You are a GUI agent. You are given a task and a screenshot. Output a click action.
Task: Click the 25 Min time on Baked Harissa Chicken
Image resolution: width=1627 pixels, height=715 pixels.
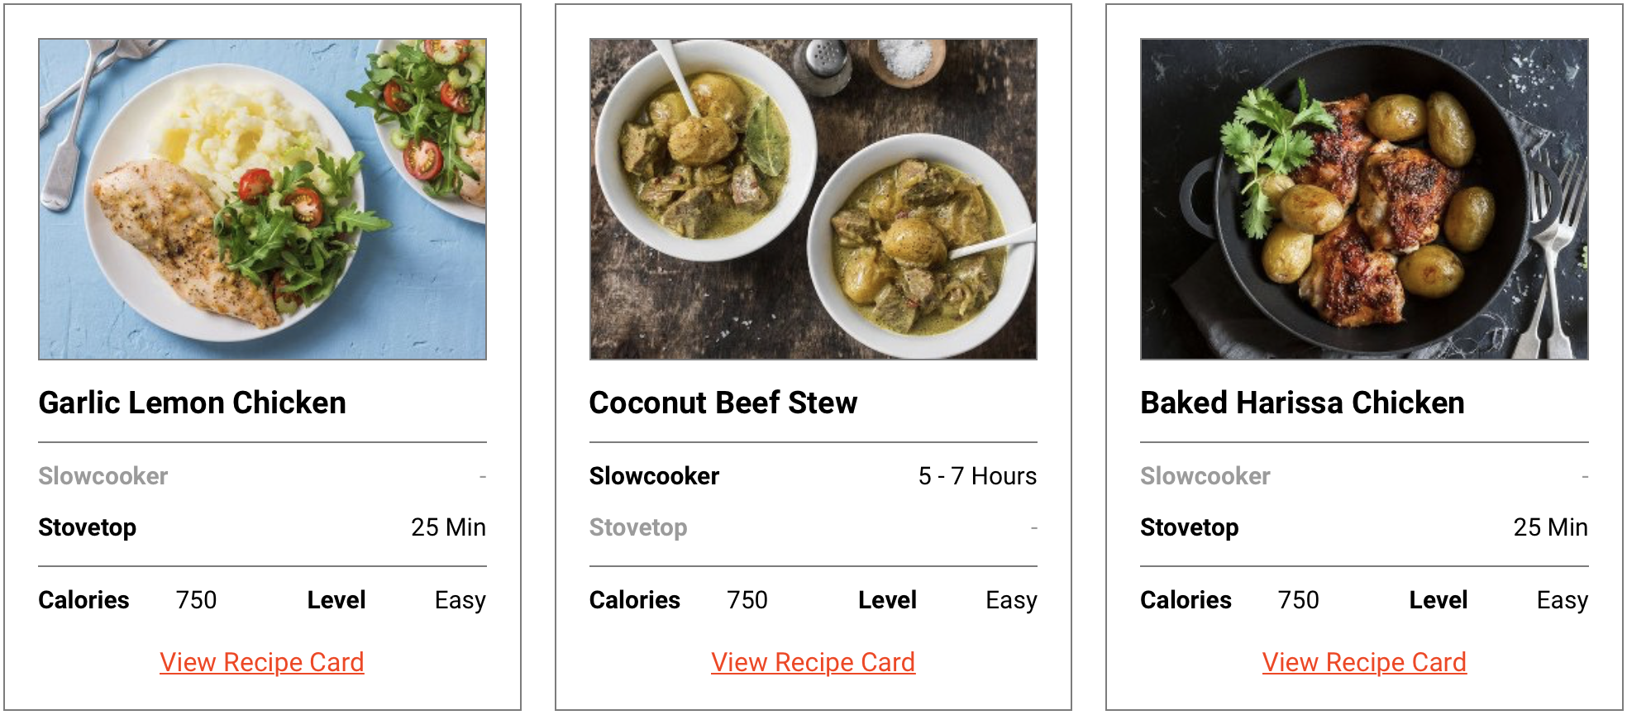pos(1551,527)
